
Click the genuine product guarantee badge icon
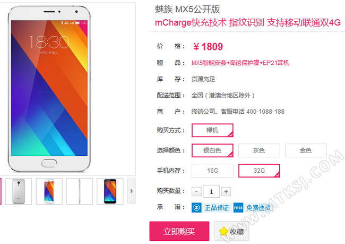[196, 208]
